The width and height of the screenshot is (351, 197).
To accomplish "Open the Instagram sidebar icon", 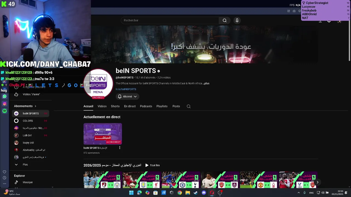I will [4, 104].
